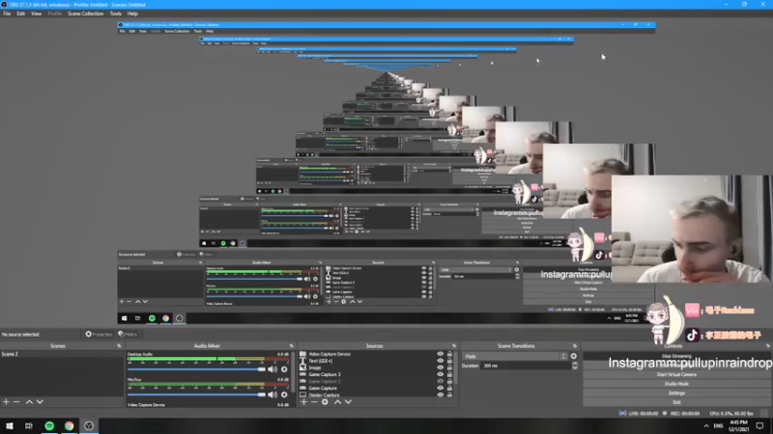Open Chrome from the Windows taskbar

[x=69, y=425]
